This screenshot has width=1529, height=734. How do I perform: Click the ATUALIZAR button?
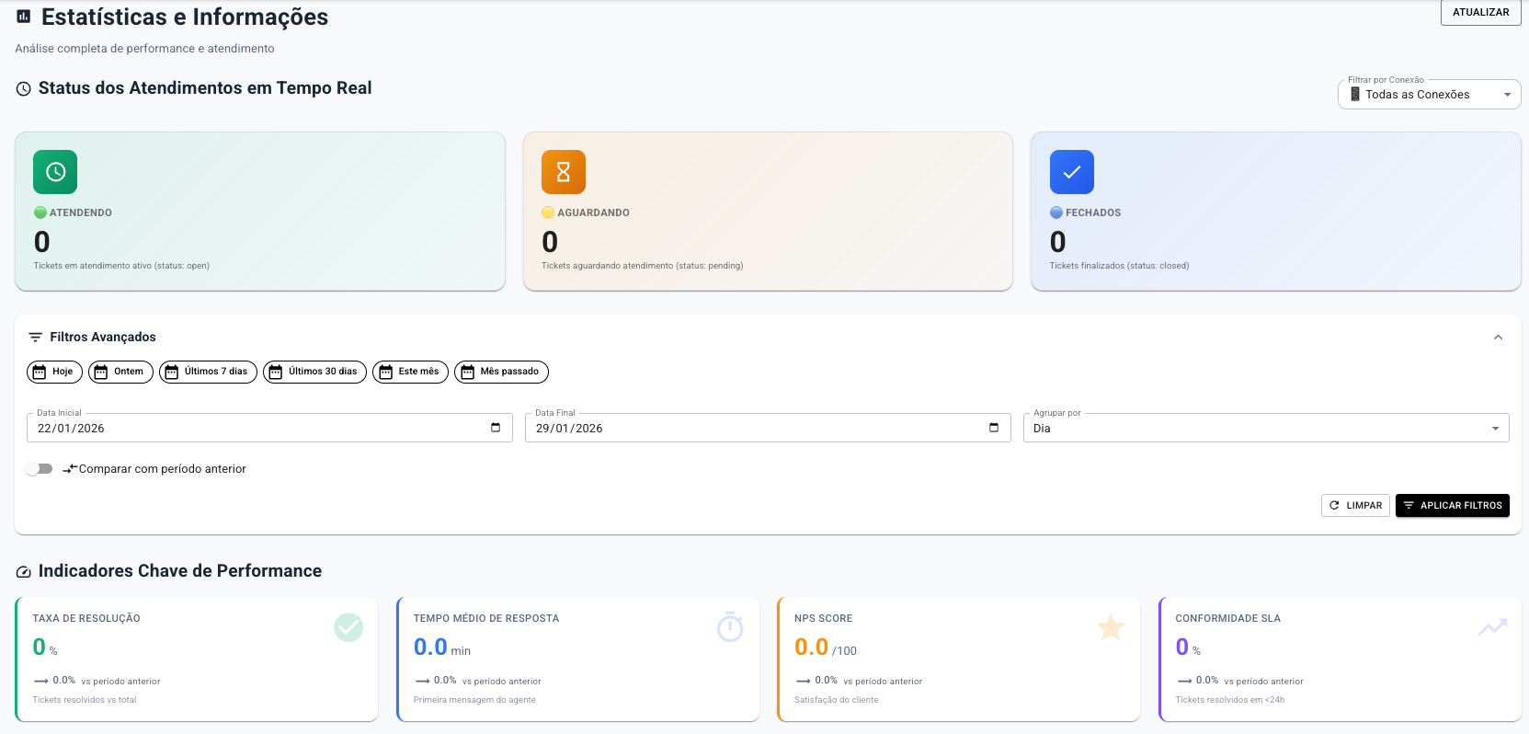coord(1480,13)
